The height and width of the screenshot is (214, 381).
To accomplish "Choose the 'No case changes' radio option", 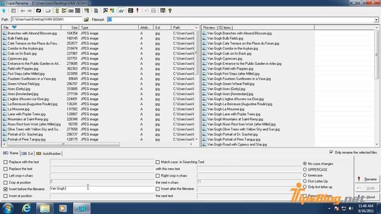I will pyautogui.click(x=305, y=163).
